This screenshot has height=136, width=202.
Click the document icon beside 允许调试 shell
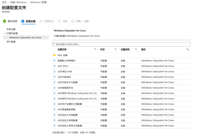pyautogui.click(x=55, y=72)
